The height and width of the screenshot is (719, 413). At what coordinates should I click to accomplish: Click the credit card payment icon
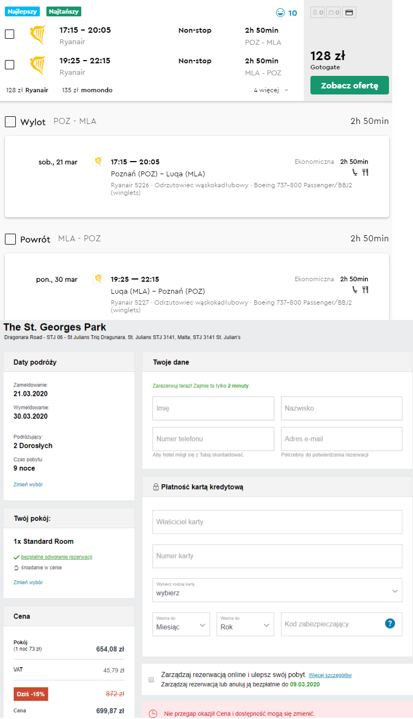click(x=349, y=12)
